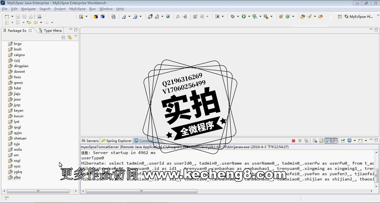Click the binary 010 toolbar icon

39,17
